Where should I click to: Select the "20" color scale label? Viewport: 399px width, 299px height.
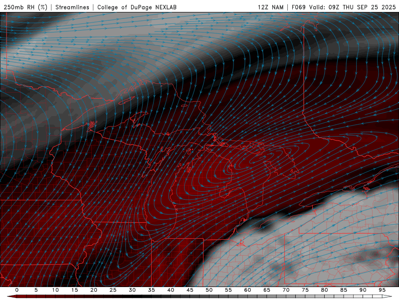94,290
